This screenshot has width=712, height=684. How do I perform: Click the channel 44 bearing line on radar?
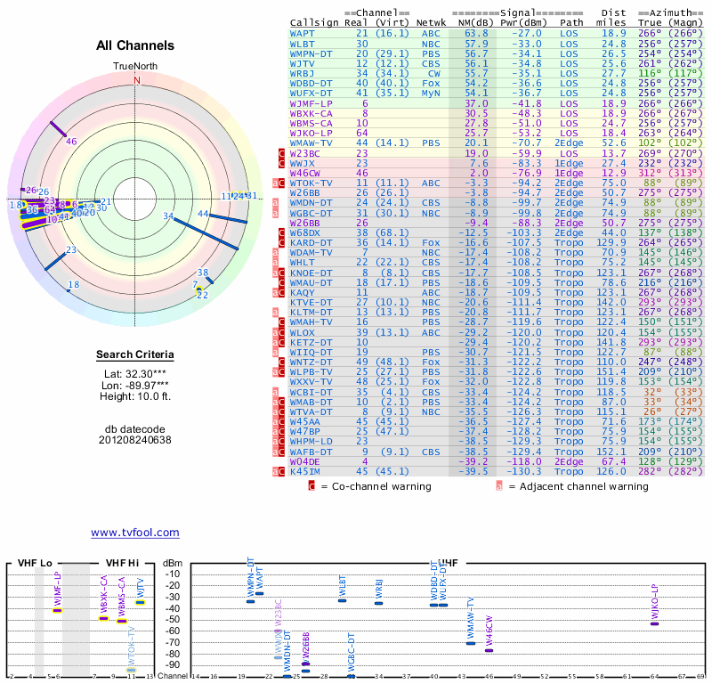(228, 218)
